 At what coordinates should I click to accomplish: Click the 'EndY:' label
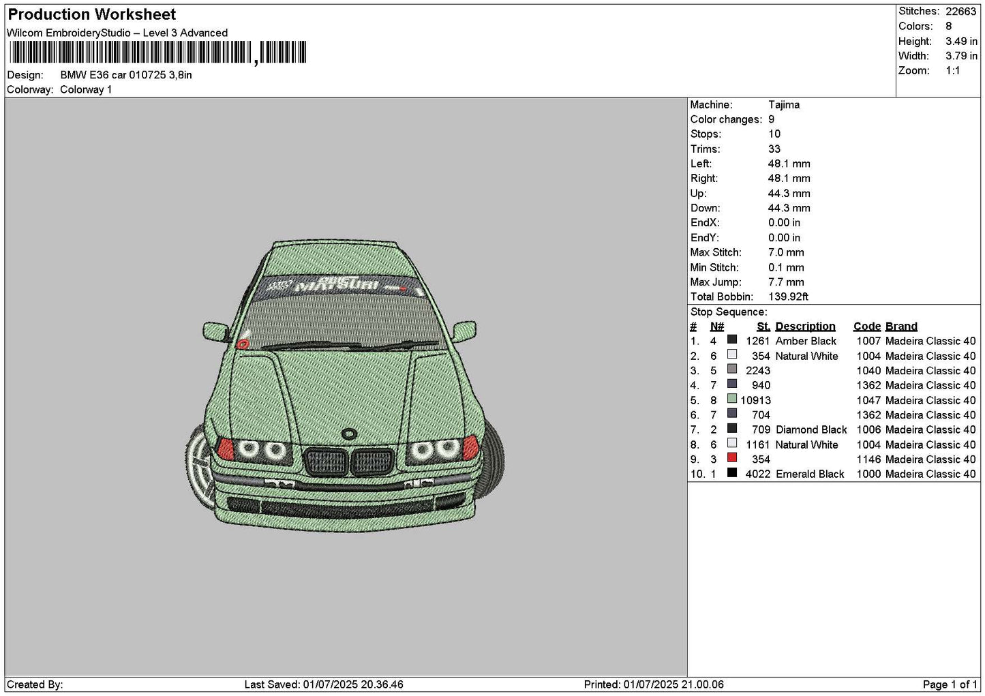coord(704,238)
